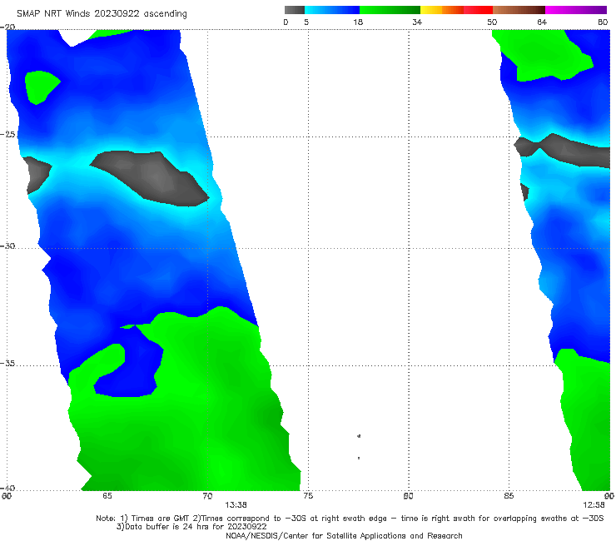Click the colorbar label '34'
Image resolution: width=616 pixels, height=541 pixels.
click(x=417, y=22)
